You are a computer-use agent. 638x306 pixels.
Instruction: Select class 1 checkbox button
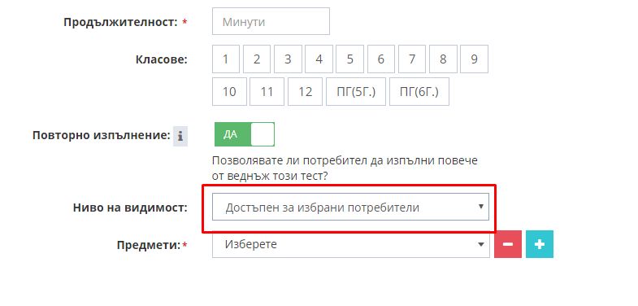226,59
